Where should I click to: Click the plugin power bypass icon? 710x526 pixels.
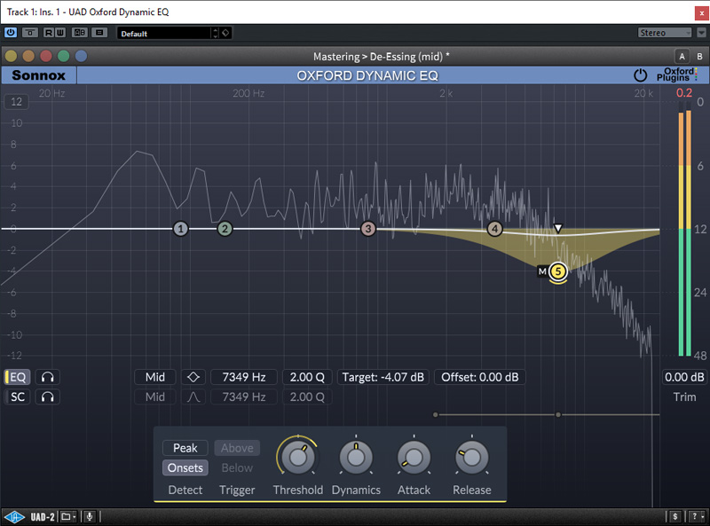[x=640, y=75]
